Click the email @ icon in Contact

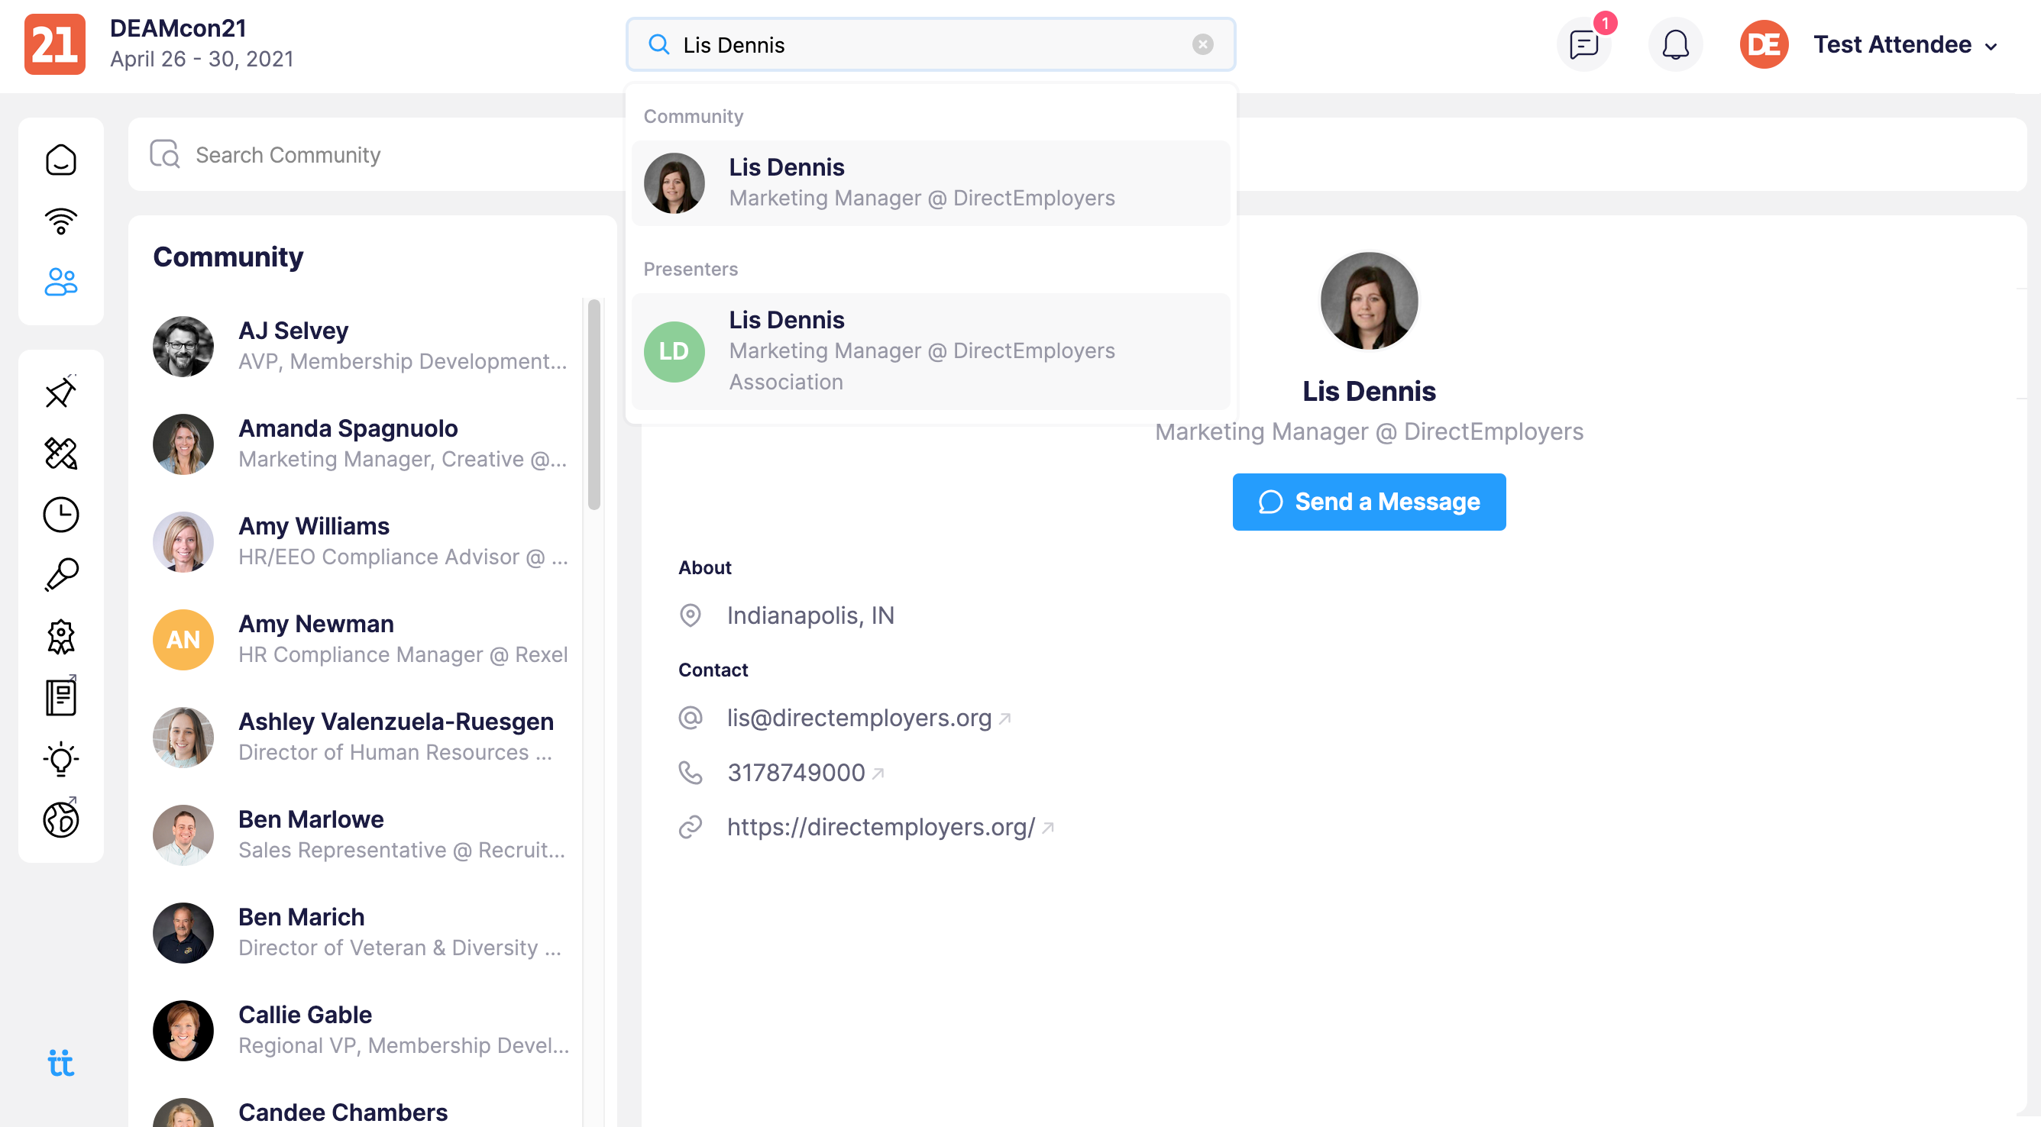click(x=690, y=718)
